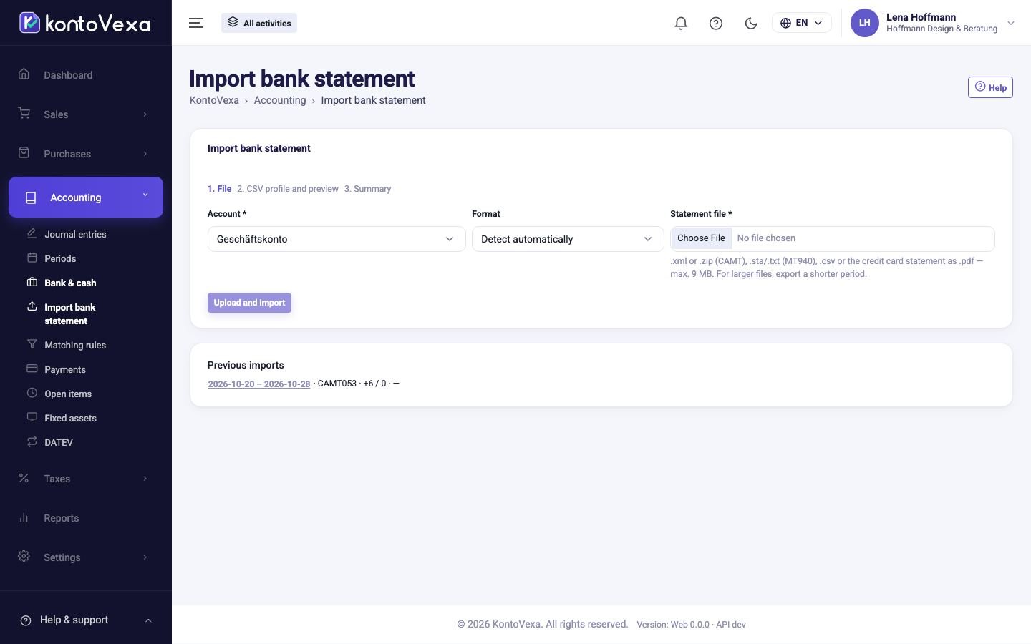
Task: Go to Accounting breadcrumb
Action: pos(280,100)
